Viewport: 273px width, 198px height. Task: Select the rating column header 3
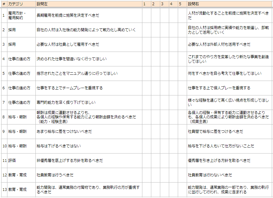click(x=165, y=4)
